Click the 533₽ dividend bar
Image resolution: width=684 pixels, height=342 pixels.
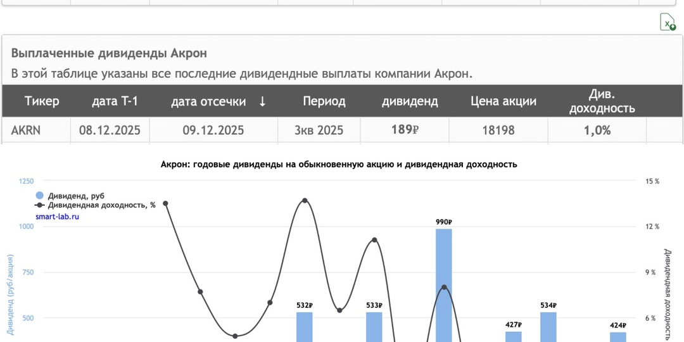(374, 327)
